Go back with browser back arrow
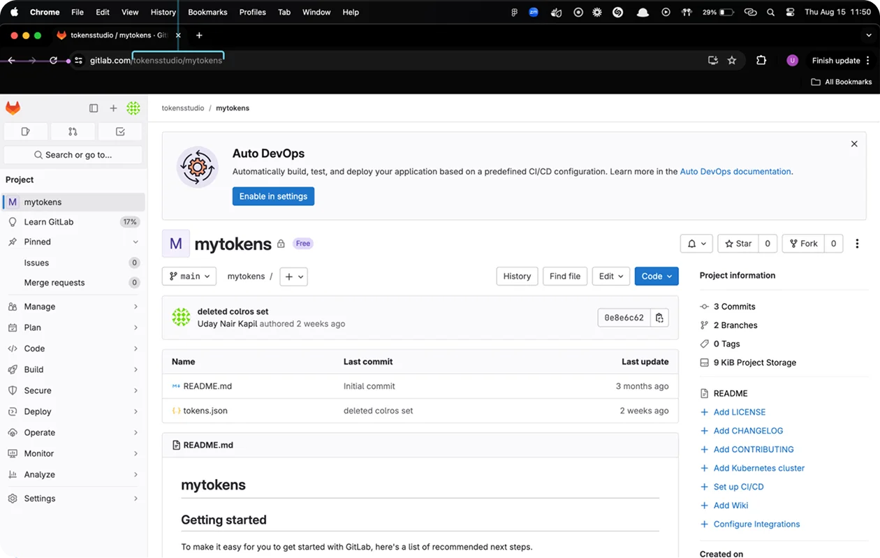Viewport: 880px width, 558px height. (11, 61)
